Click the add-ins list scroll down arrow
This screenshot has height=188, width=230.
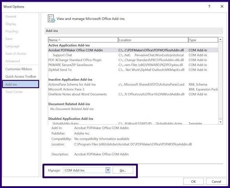tap(221, 122)
